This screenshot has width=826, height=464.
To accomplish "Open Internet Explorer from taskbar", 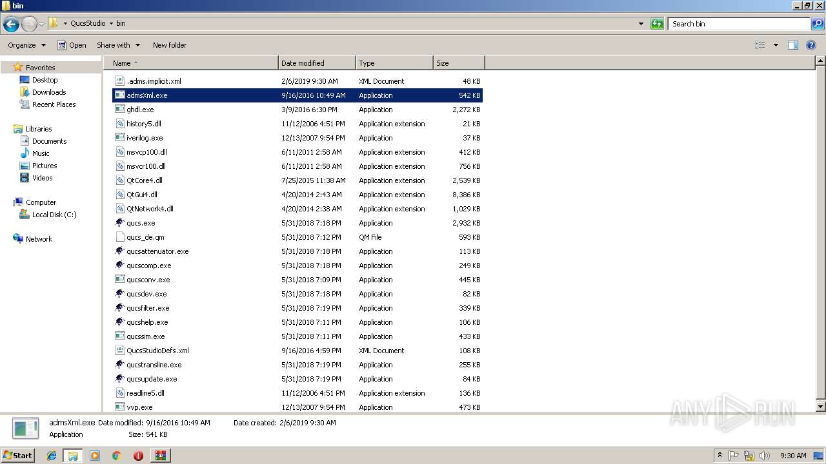I will [52, 456].
